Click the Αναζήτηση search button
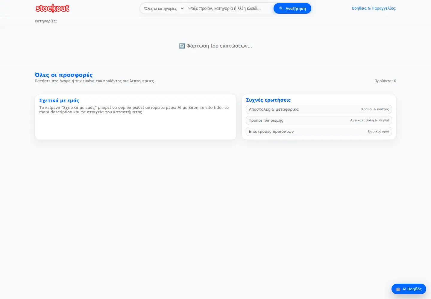 (292, 8)
